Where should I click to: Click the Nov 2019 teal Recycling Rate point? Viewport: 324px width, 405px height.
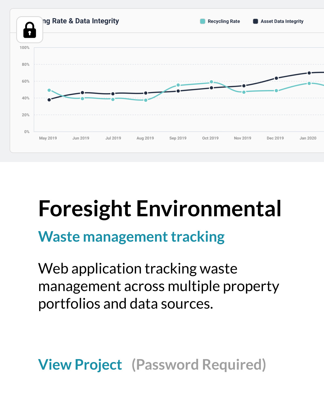click(244, 92)
